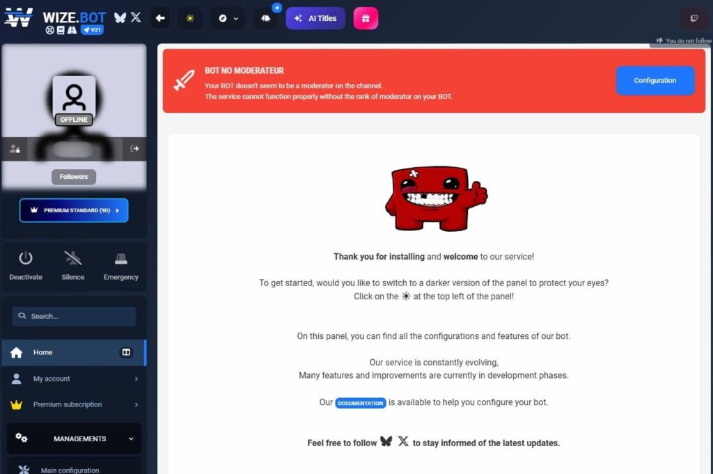713x474 pixels.
Task: Click the V21 version badge
Action: [92, 30]
